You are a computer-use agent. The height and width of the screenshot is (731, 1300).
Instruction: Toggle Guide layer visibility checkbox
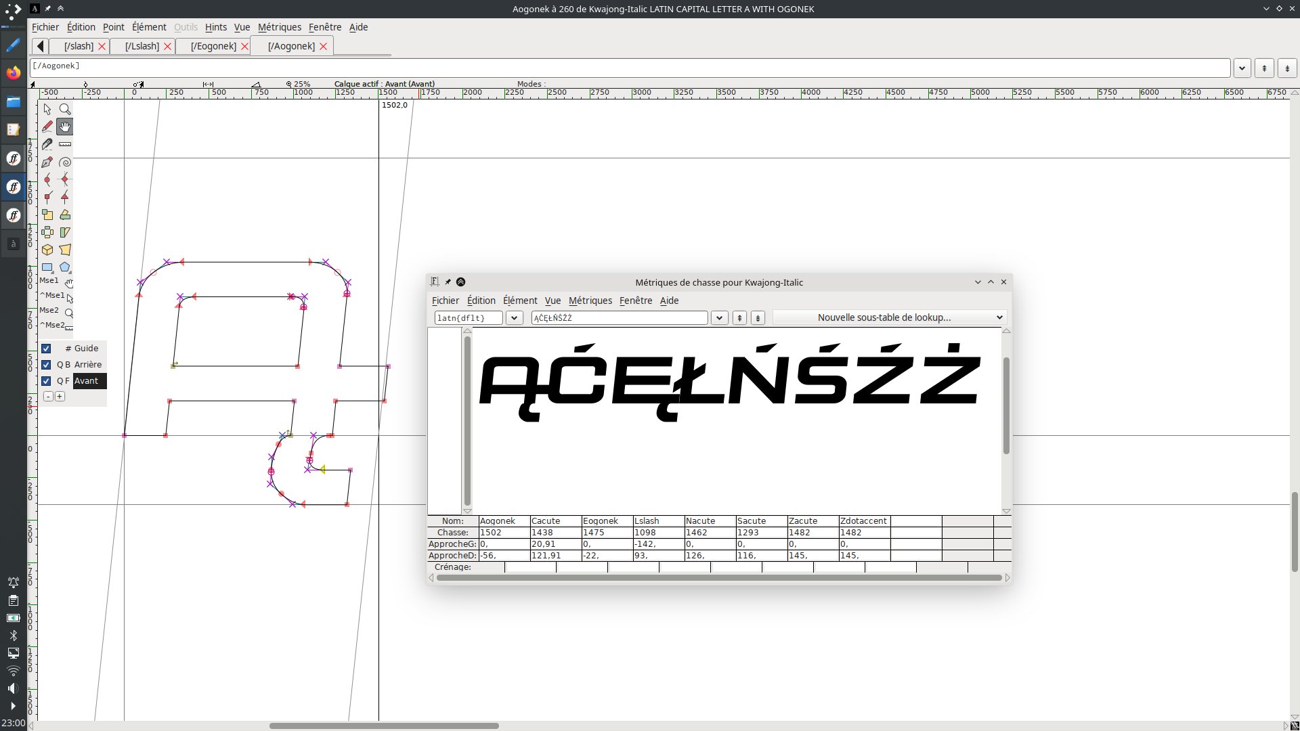[x=46, y=349]
